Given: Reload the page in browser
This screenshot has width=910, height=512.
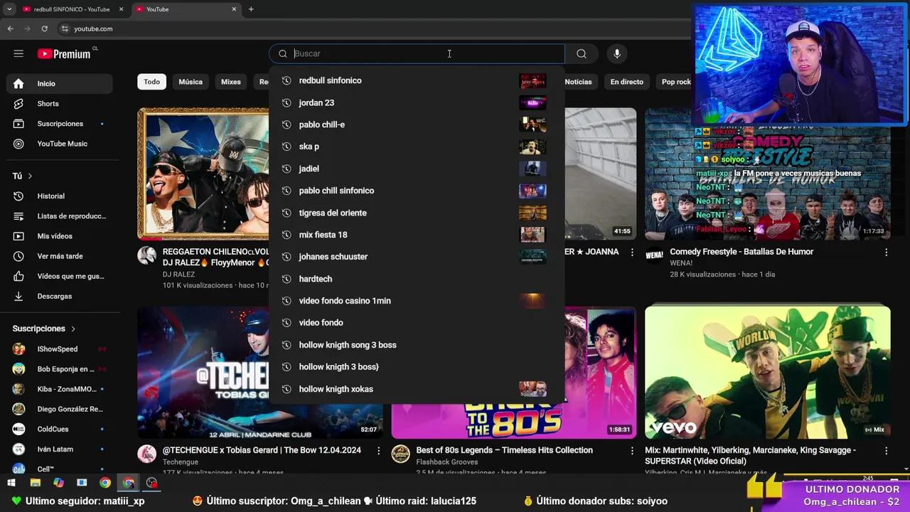Looking at the screenshot, I should [44, 28].
